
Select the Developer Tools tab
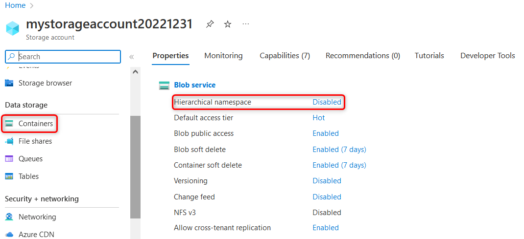(x=487, y=56)
